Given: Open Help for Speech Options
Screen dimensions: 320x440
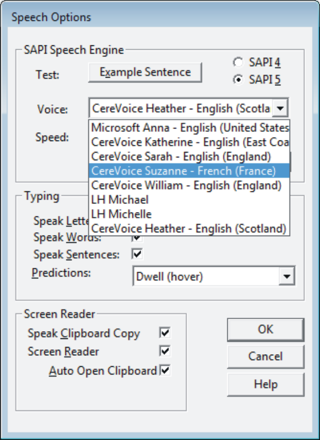Looking at the screenshot, I should click(265, 384).
